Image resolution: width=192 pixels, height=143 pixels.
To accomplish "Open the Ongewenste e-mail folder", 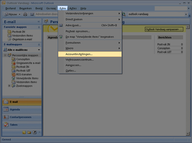I will point(28,63).
